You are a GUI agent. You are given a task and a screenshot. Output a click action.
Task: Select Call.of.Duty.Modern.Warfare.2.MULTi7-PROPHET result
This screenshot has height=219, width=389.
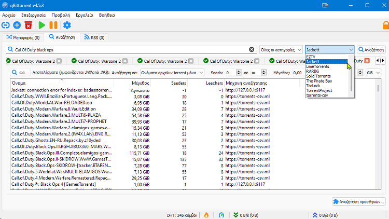pos(59,121)
